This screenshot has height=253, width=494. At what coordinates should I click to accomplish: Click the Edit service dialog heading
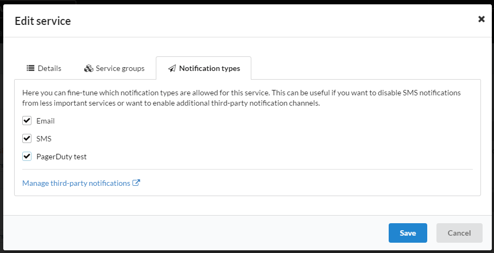point(43,21)
